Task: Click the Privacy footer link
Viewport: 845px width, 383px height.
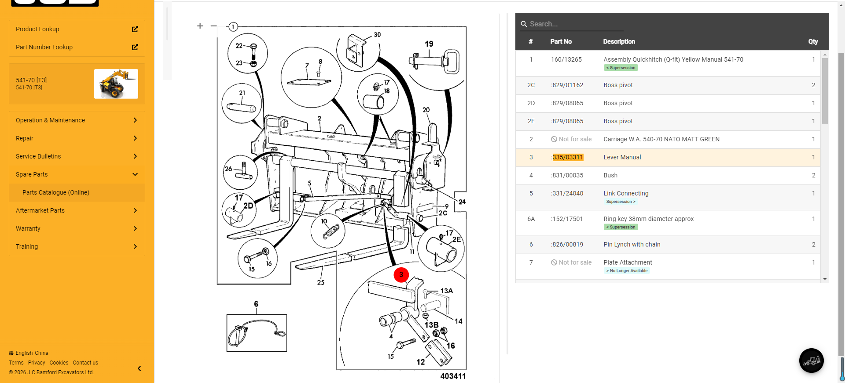Action: tap(37, 363)
